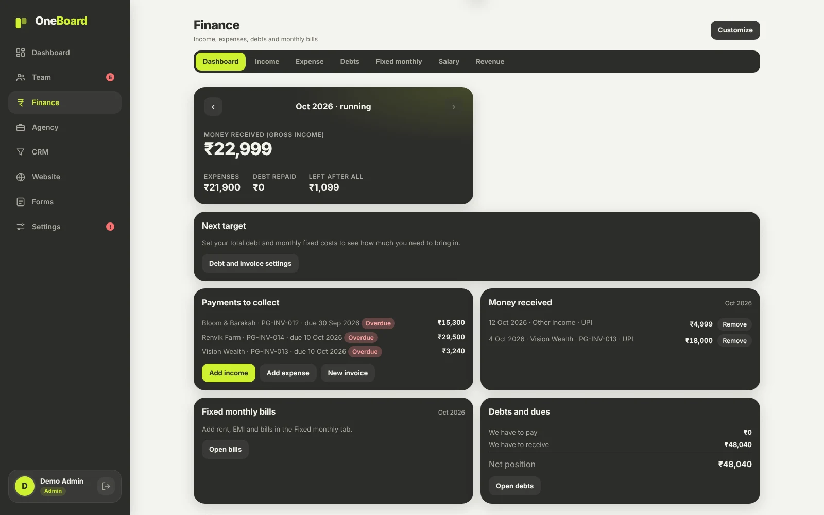Image resolution: width=824 pixels, height=515 pixels.
Task: Switch to the Debts tab
Action: 350,61
